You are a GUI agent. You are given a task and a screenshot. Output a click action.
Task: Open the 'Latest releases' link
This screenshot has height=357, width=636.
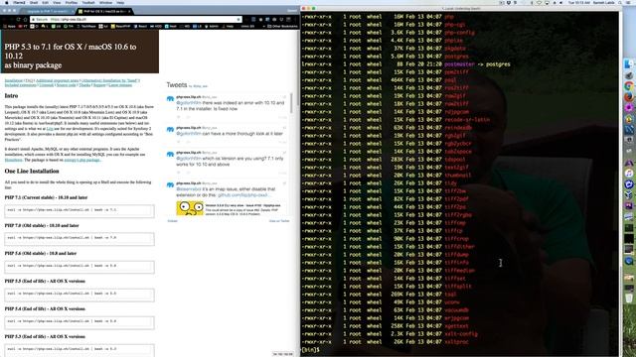(x=120, y=85)
